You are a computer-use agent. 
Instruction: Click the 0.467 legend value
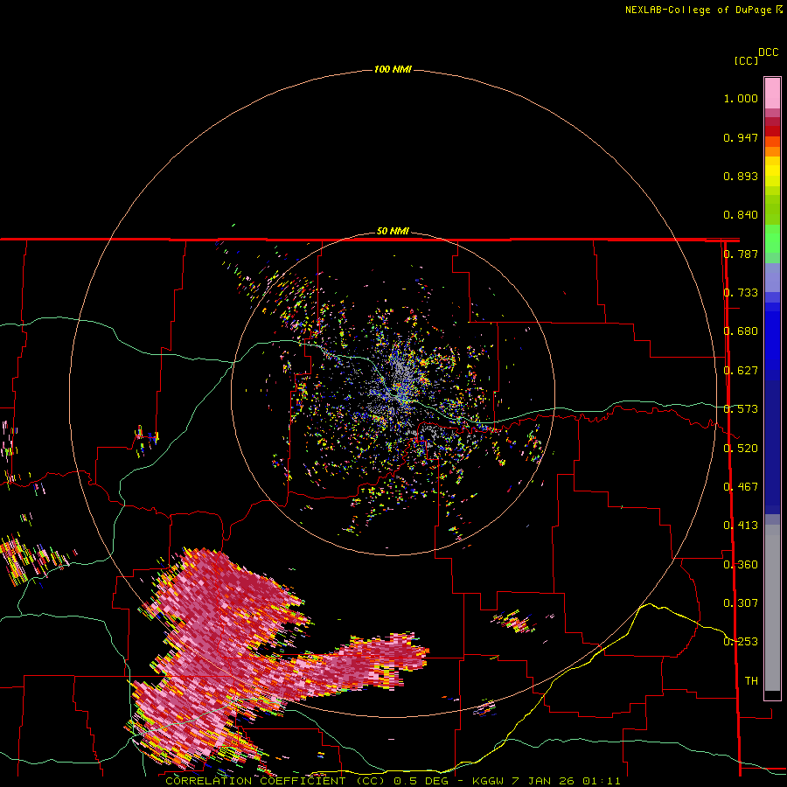[741, 487]
